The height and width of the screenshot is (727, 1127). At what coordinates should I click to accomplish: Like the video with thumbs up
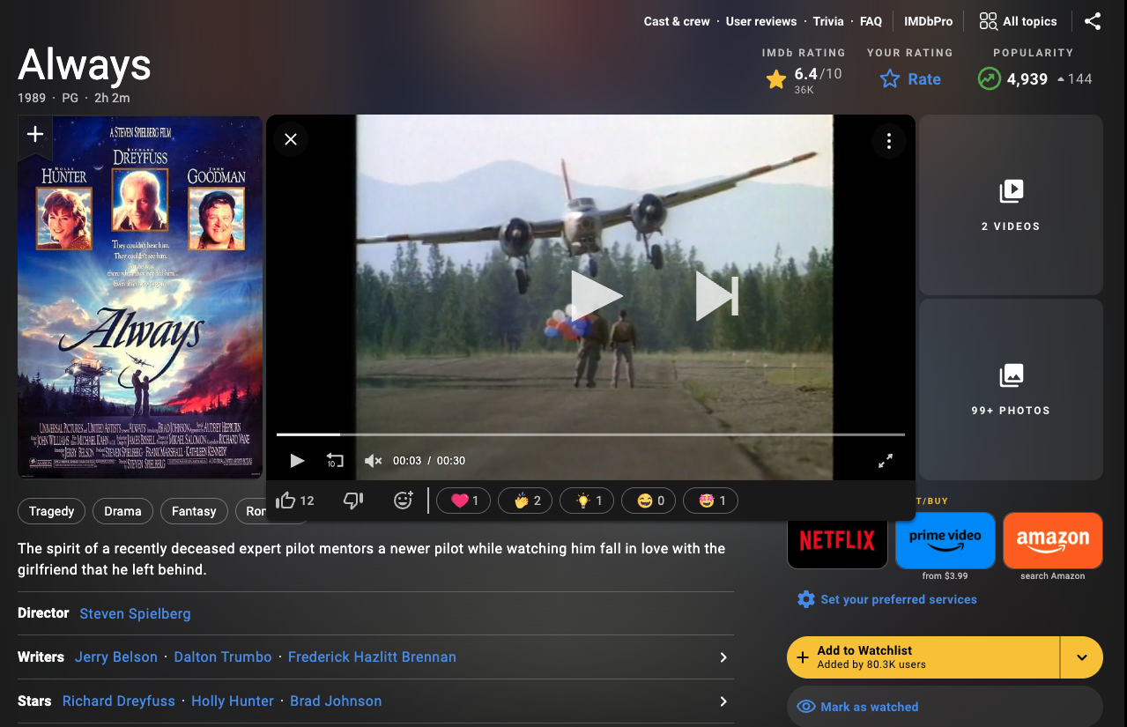pos(295,501)
